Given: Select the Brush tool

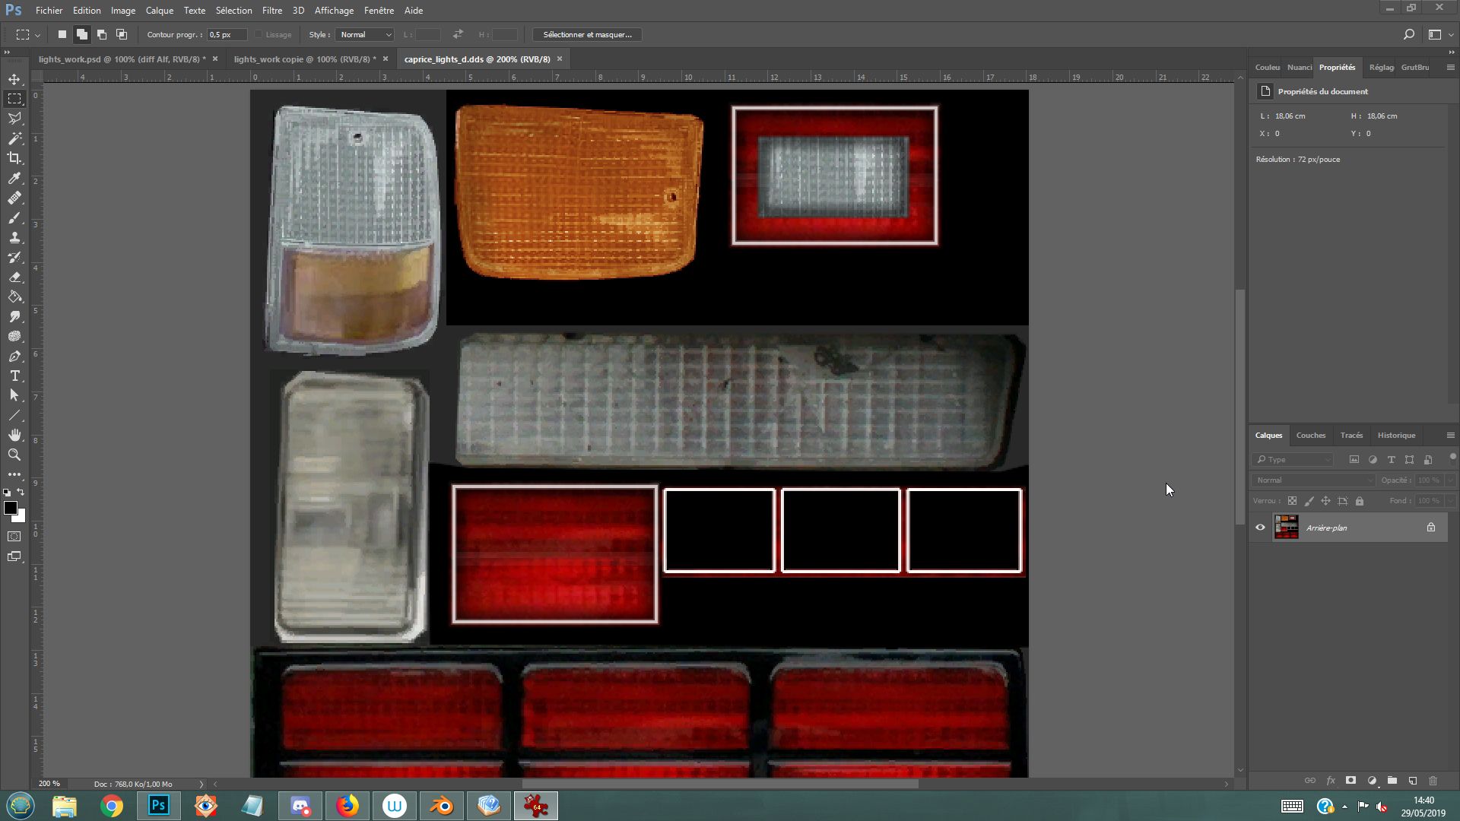Looking at the screenshot, I should [x=14, y=218].
